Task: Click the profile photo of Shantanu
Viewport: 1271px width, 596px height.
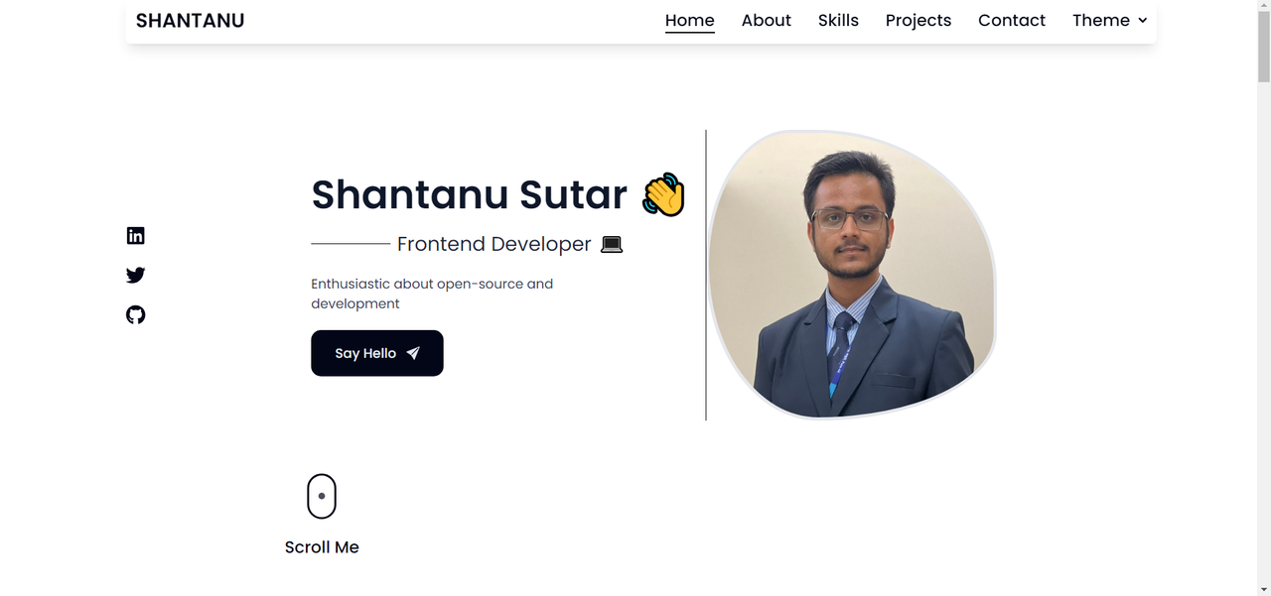Action: click(x=852, y=275)
